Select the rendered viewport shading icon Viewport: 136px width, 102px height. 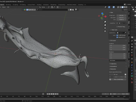126,7
